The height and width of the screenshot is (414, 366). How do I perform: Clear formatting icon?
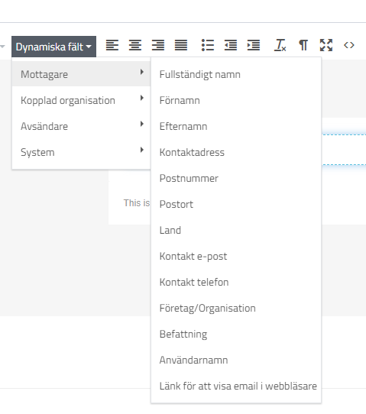click(280, 45)
